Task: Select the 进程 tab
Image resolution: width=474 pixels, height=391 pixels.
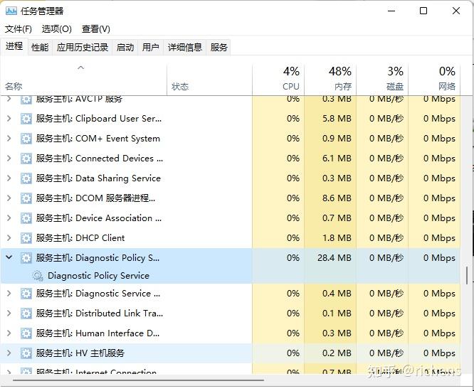Action: click(x=14, y=46)
